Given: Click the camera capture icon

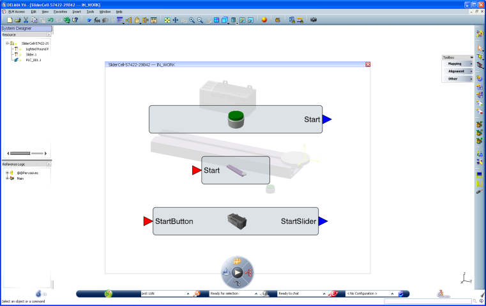Looking at the screenshot, I should pyautogui.click(x=313, y=20).
